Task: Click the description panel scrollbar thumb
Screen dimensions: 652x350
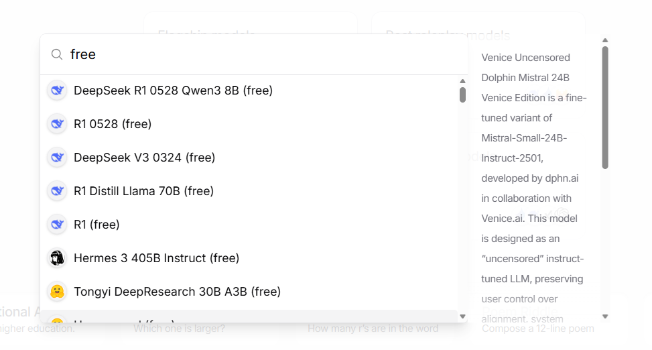Action: [x=605, y=107]
